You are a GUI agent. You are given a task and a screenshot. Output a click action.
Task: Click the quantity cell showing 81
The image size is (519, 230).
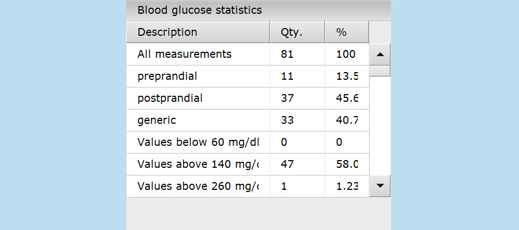click(x=287, y=54)
